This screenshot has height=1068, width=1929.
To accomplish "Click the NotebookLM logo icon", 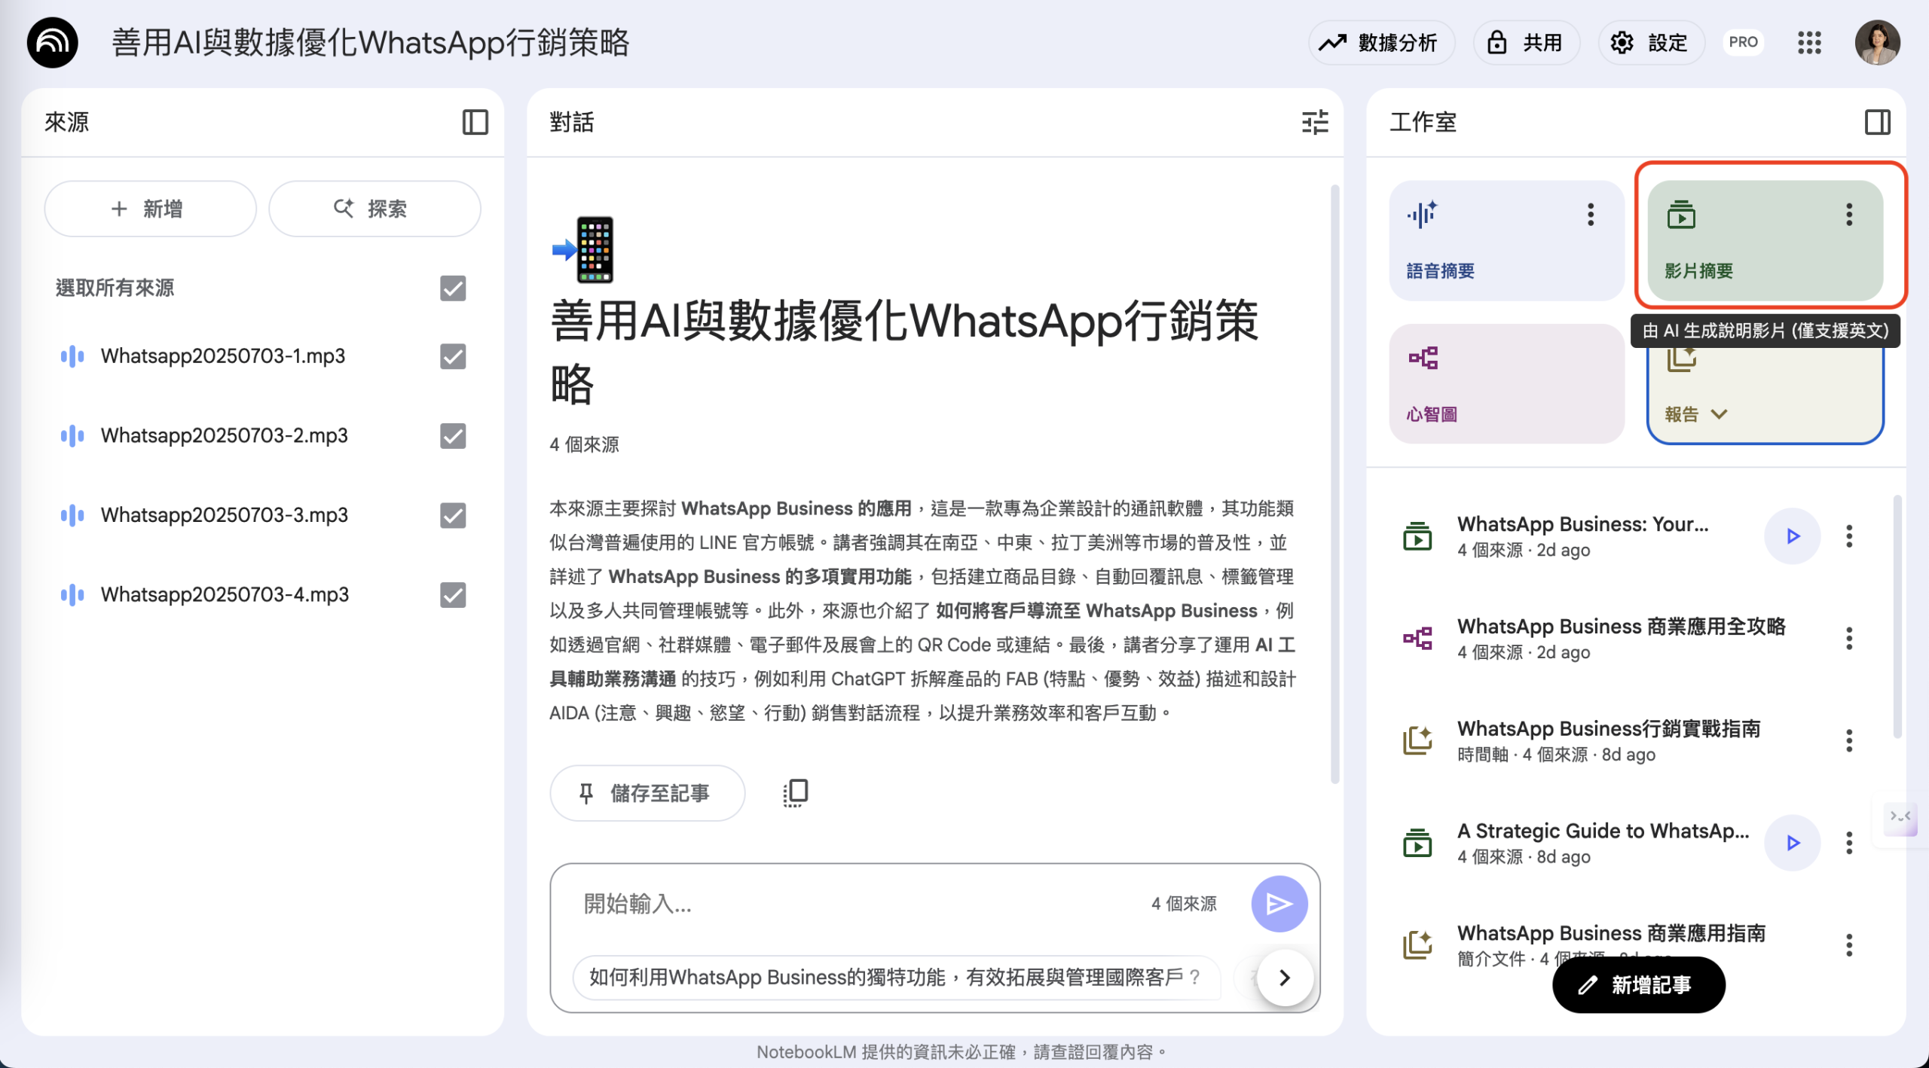I will (x=53, y=43).
